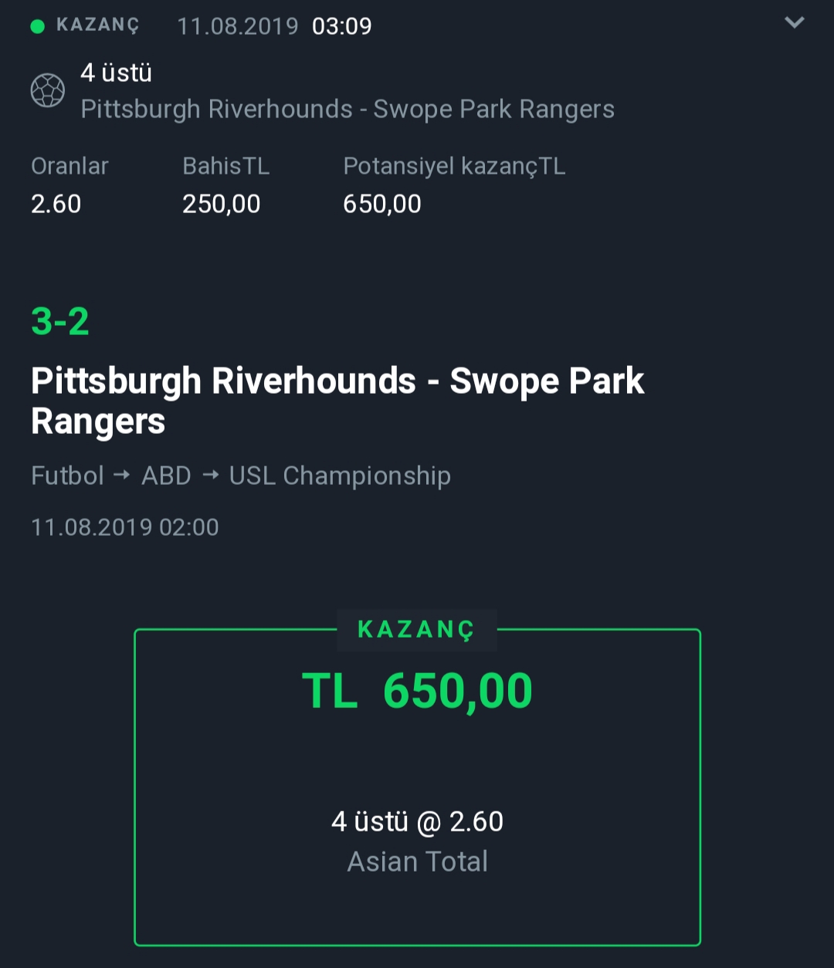Screen dimensions: 834x968
Task: Tap the Asian Total market label
Action: (x=417, y=861)
